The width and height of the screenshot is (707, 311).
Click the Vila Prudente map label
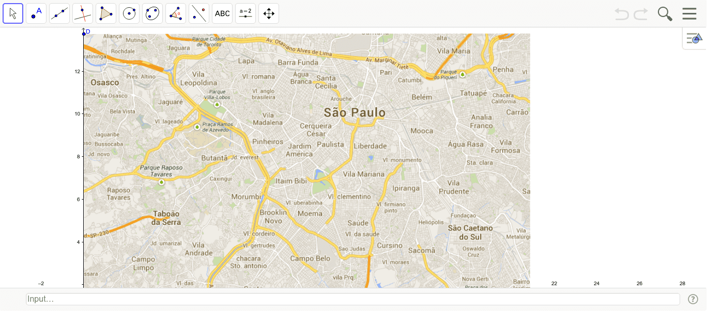click(x=454, y=187)
